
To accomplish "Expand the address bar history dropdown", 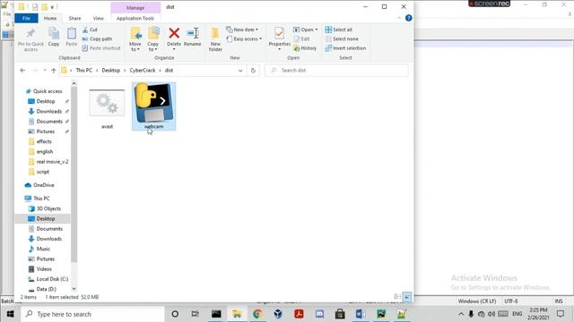I will click(240, 71).
